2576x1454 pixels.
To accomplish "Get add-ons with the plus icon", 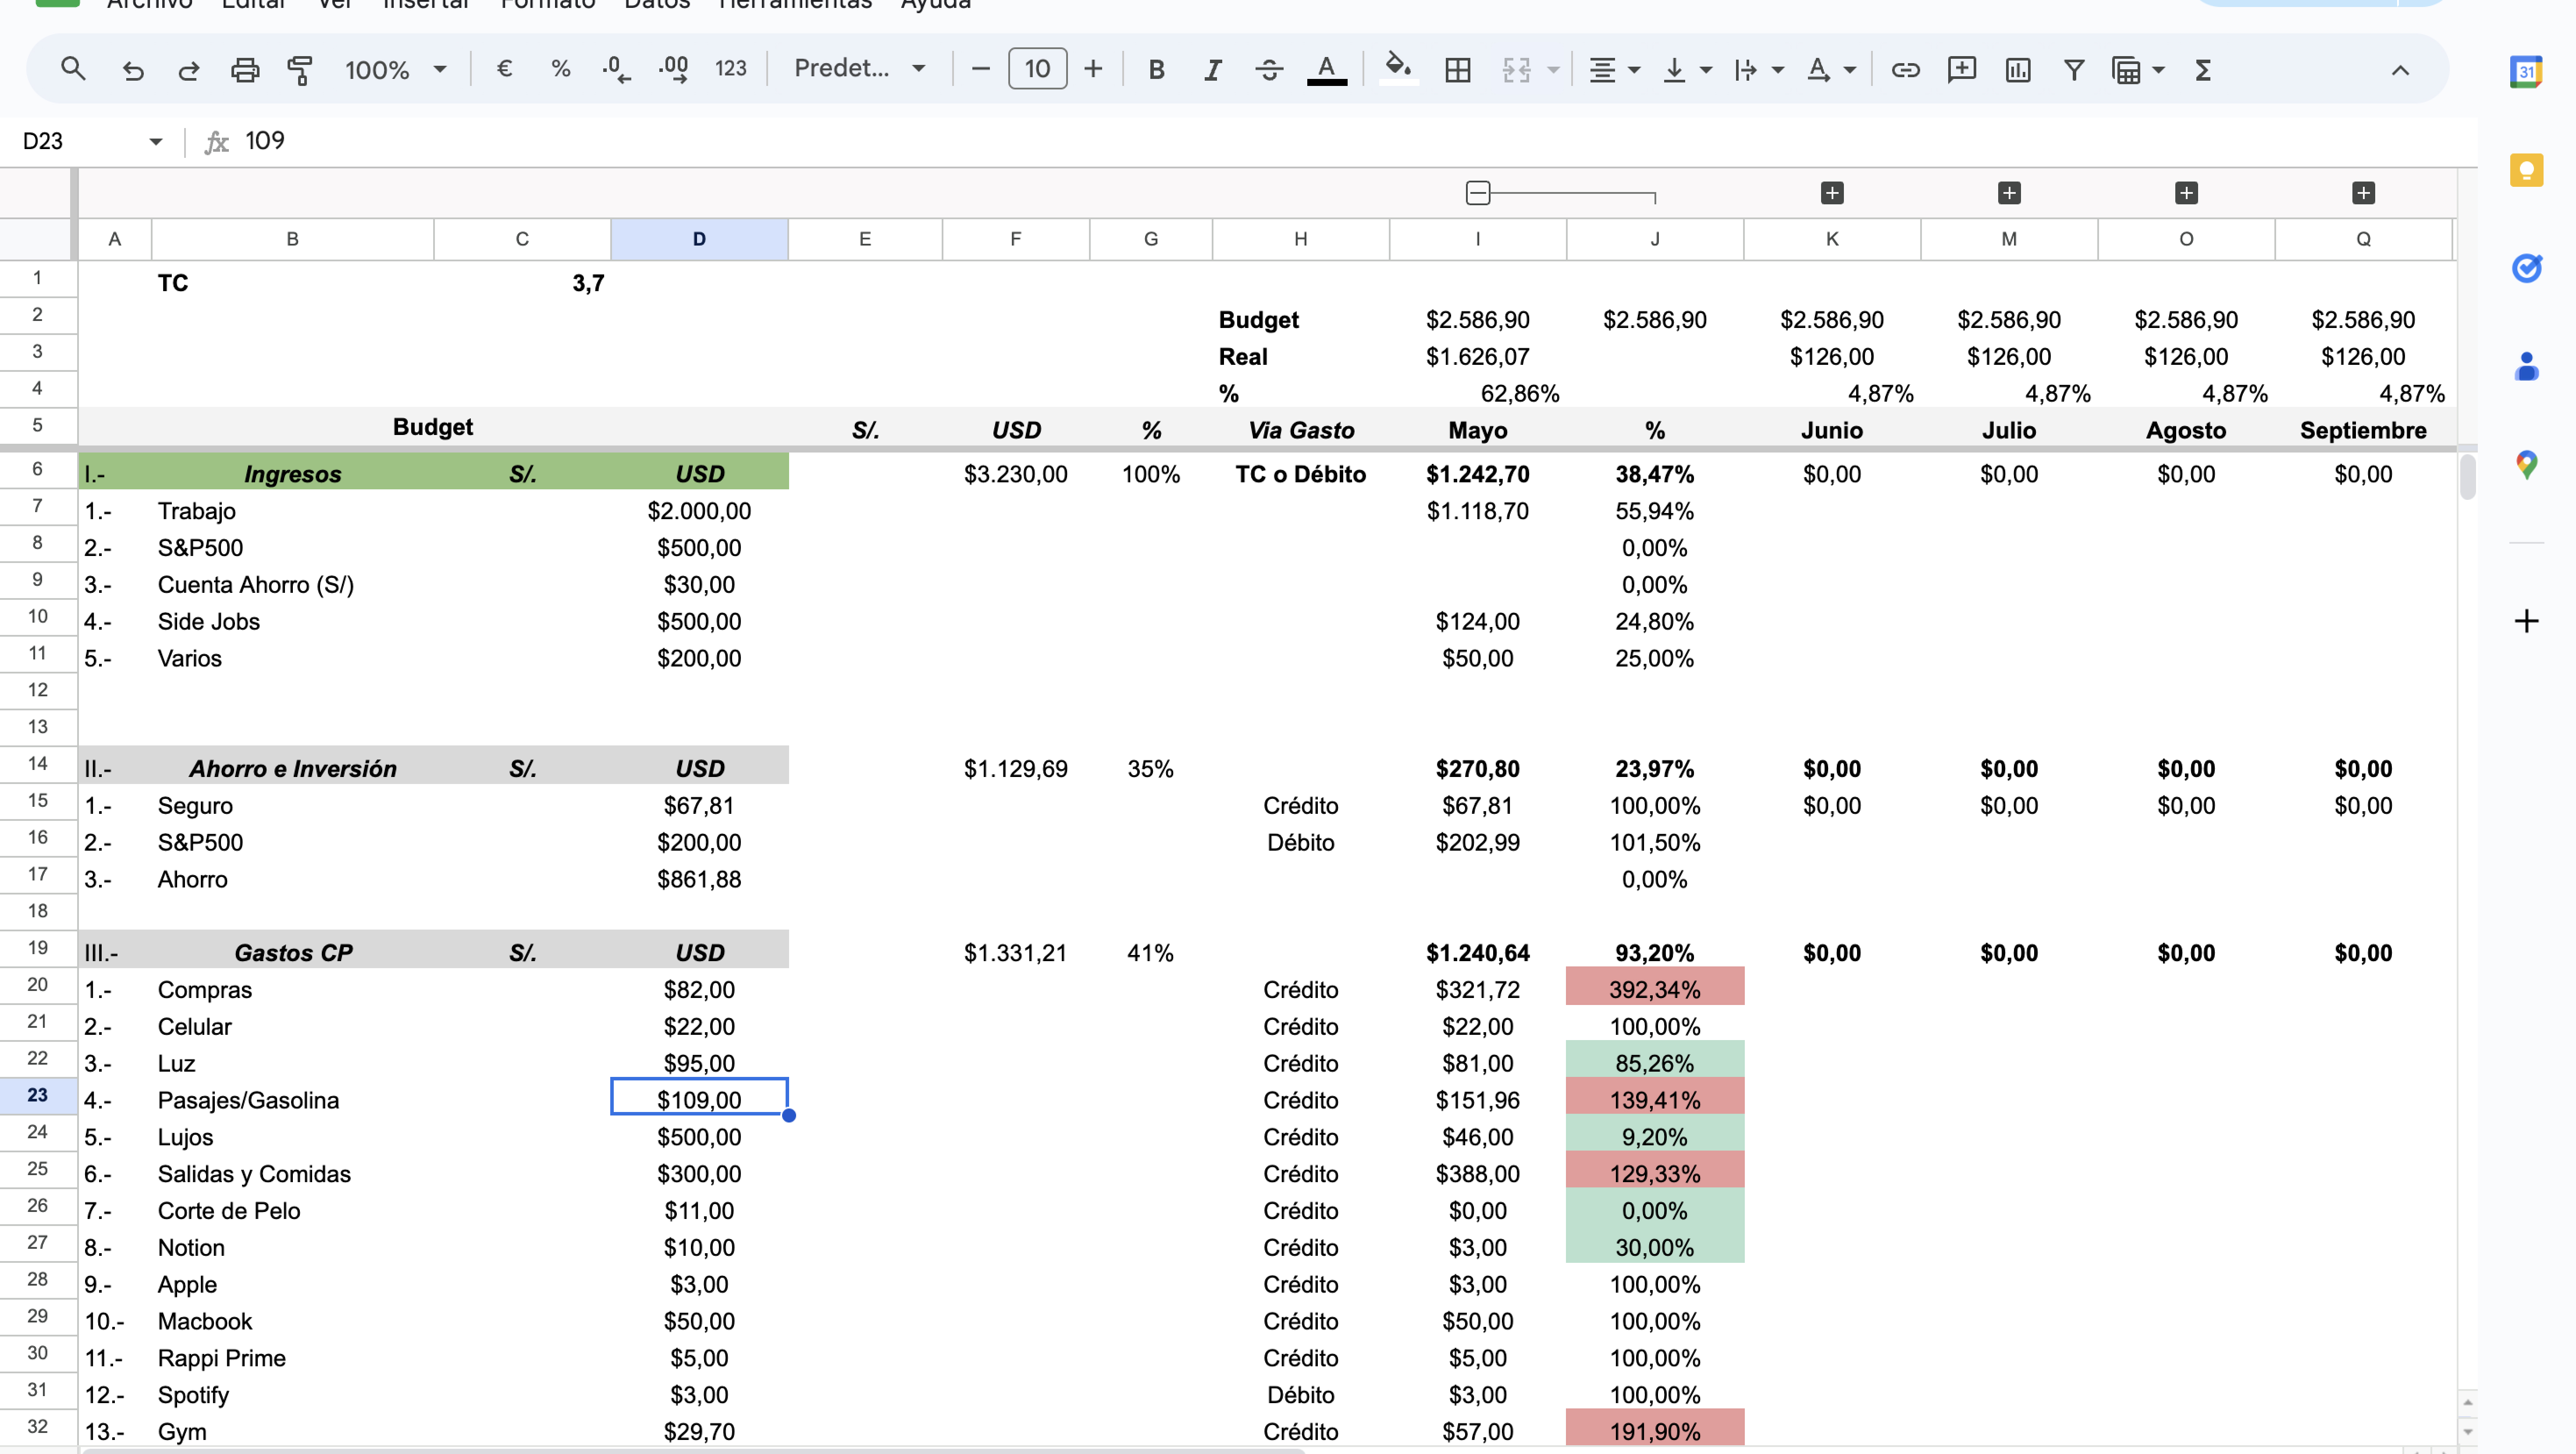I will [x=2526, y=621].
